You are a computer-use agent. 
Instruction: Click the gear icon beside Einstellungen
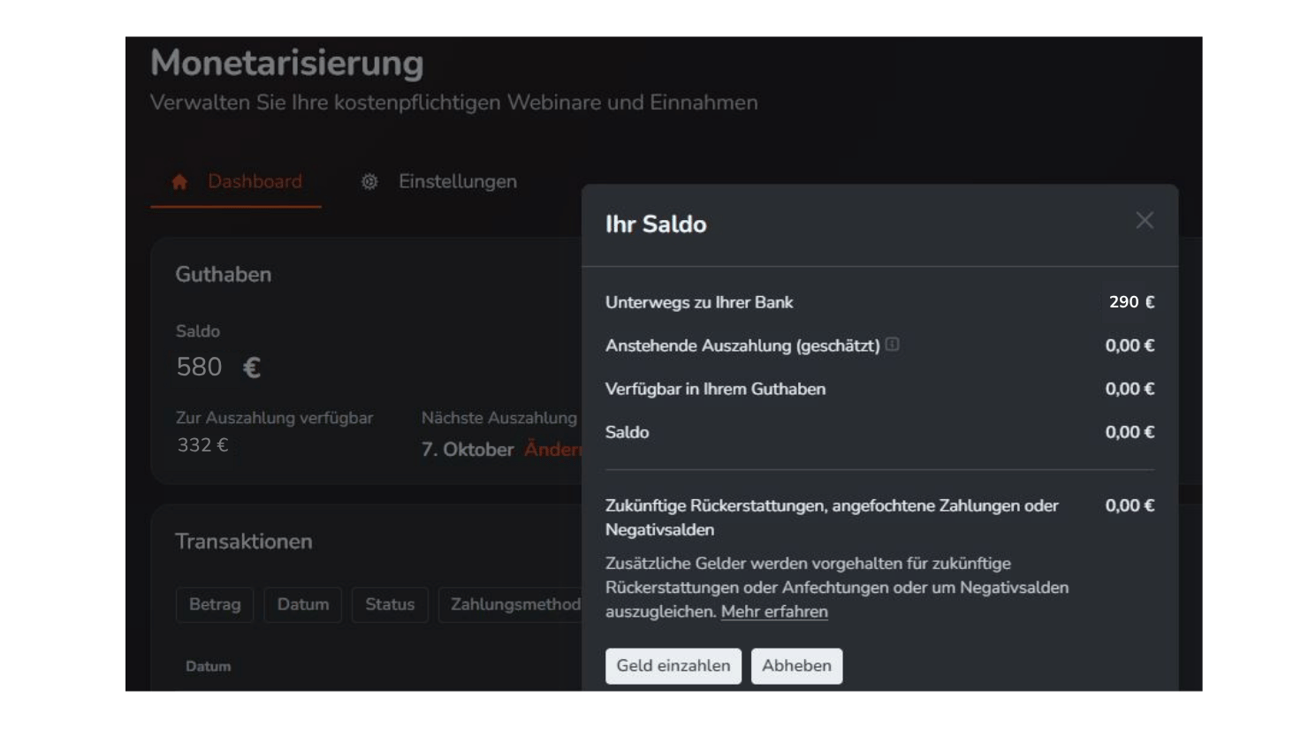click(x=370, y=182)
